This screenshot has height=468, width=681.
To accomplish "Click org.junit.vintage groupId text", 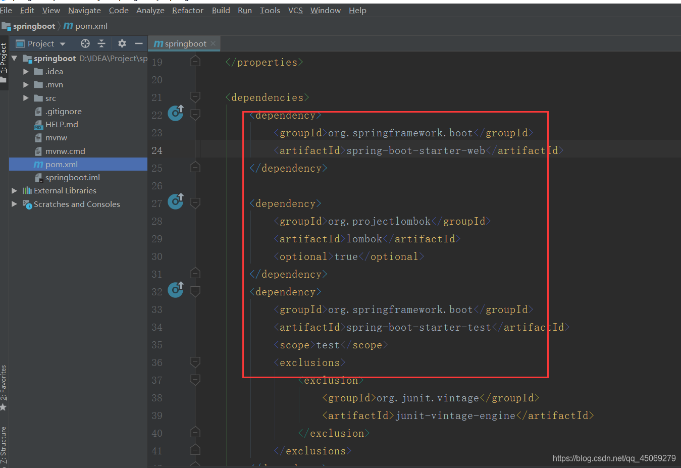I will 428,398.
